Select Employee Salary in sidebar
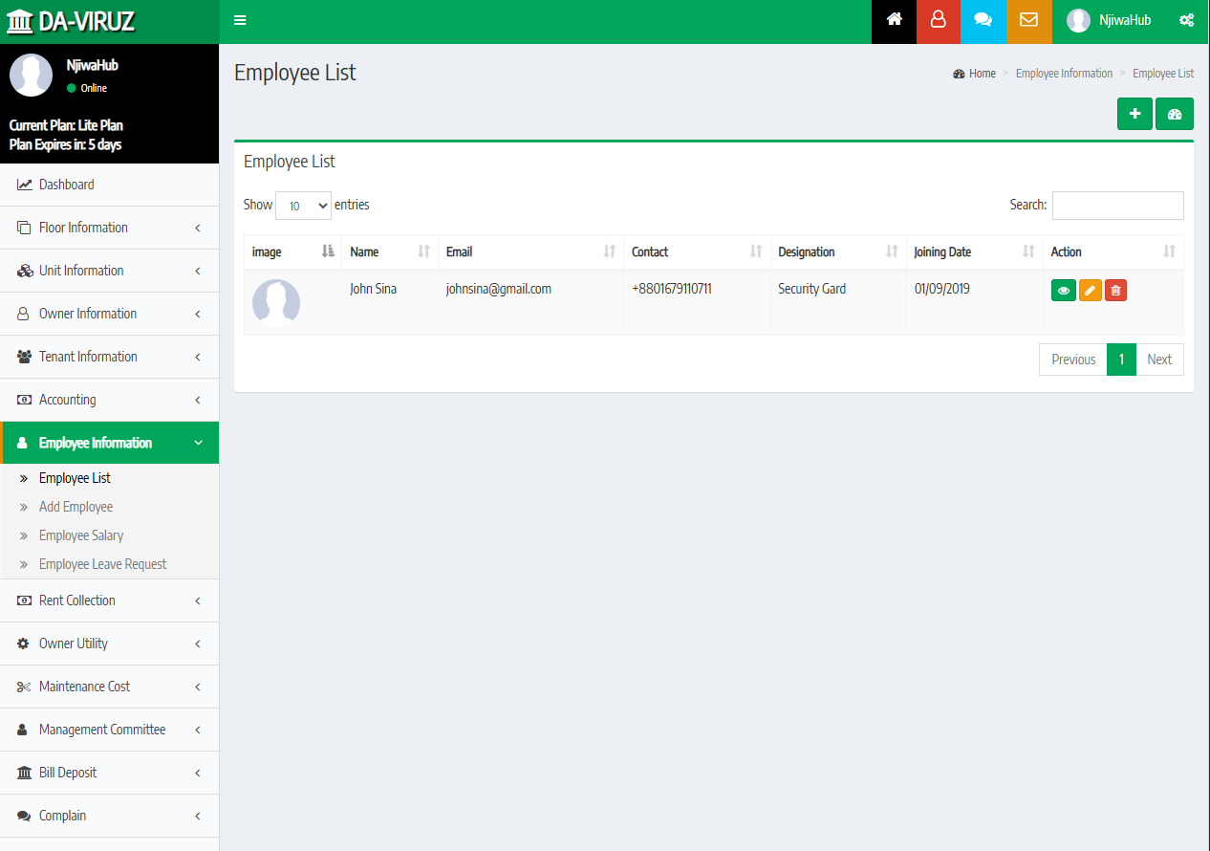Viewport: 1210px width, 851px height. [x=81, y=535]
